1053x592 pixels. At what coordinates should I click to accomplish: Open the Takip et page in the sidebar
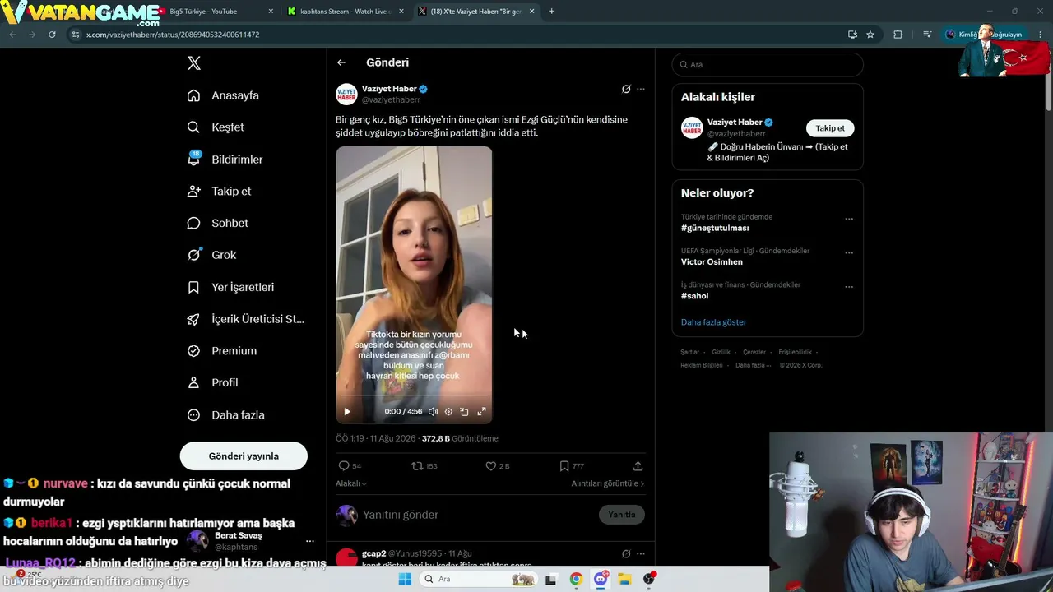click(x=219, y=191)
